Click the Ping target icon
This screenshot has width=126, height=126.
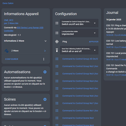[x=57, y=42]
